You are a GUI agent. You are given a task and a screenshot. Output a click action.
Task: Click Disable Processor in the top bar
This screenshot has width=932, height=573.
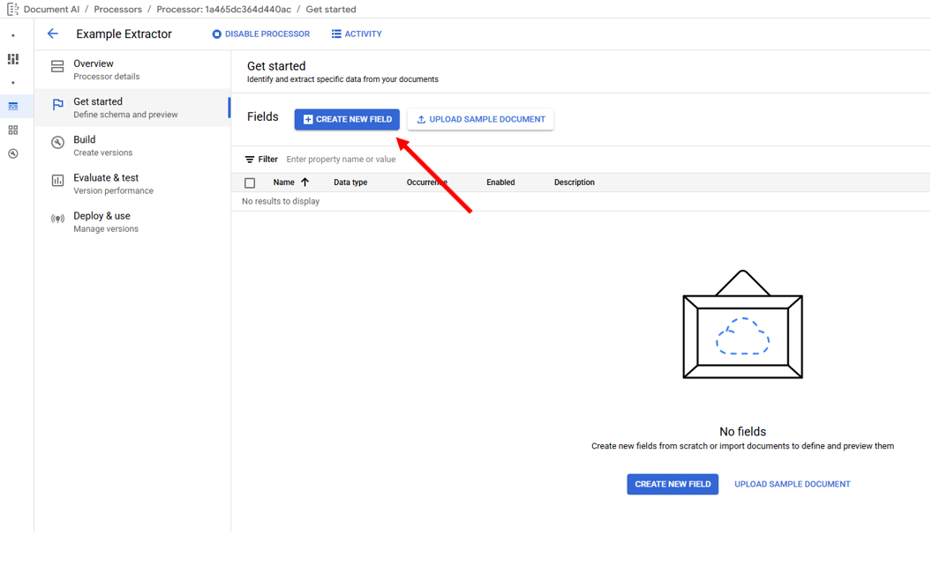pyautogui.click(x=260, y=34)
